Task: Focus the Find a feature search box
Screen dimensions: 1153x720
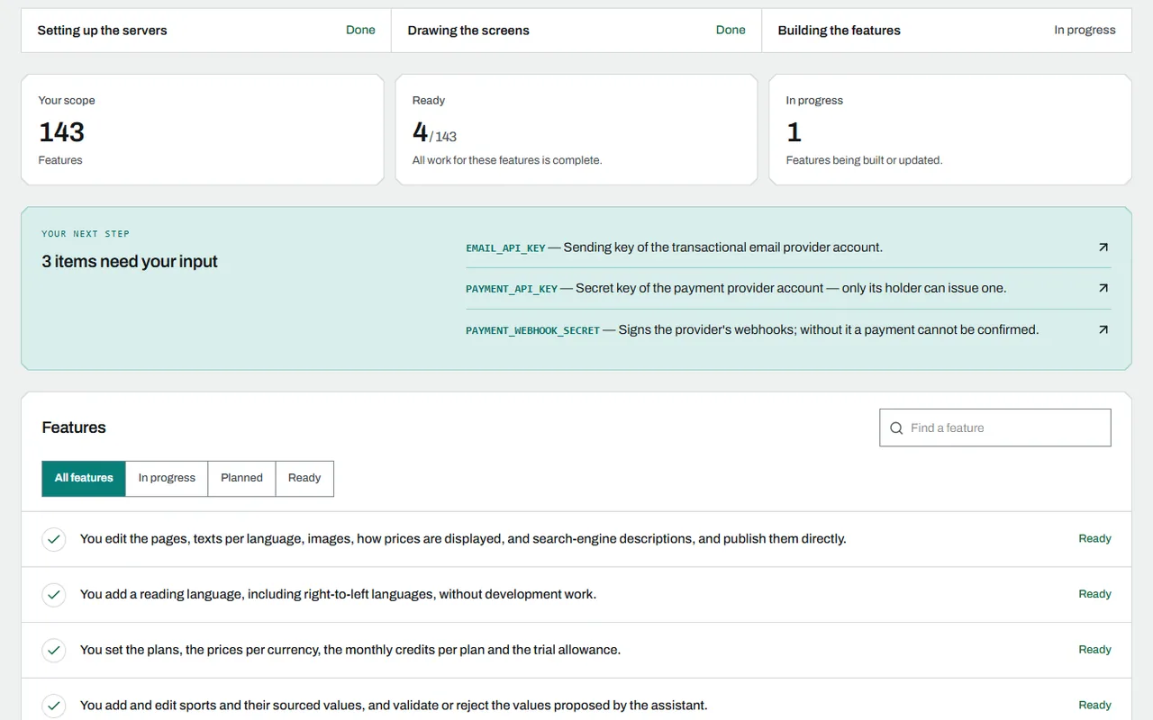Action: pyautogui.click(x=995, y=428)
